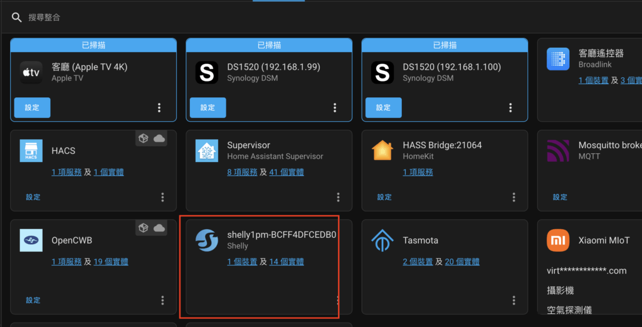Click the HomeKit HASS Bridge icon
The width and height of the screenshot is (642, 327).
[x=382, y=151]
